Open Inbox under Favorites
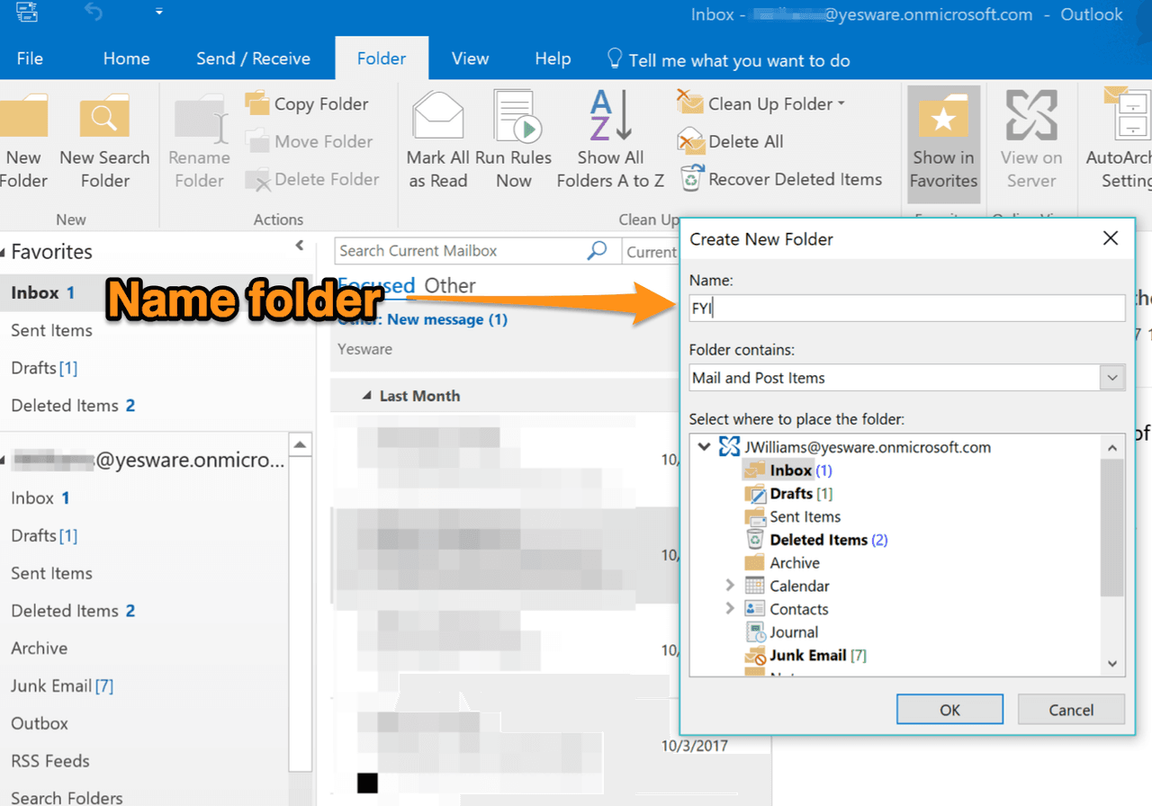 coord(157,292)
